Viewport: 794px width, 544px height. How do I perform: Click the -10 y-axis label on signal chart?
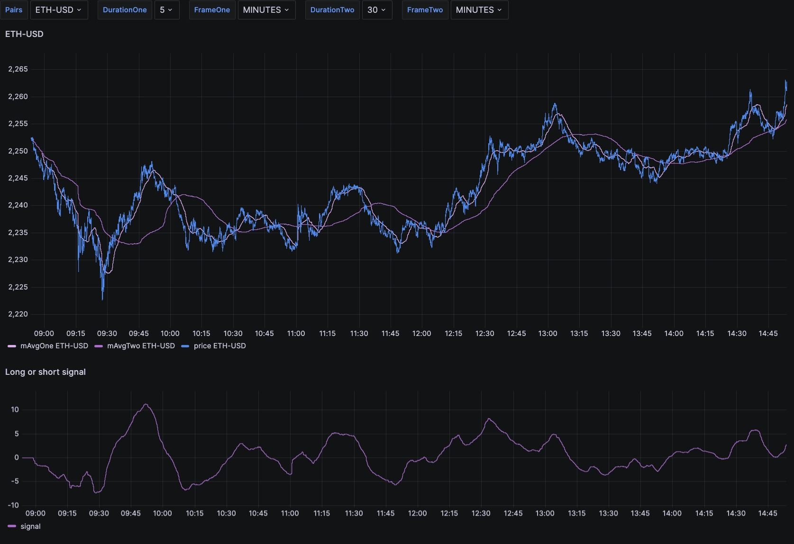pyautogui.click(x=13, y=505)
